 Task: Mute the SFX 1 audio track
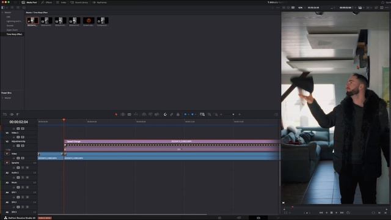pos(27,197)
